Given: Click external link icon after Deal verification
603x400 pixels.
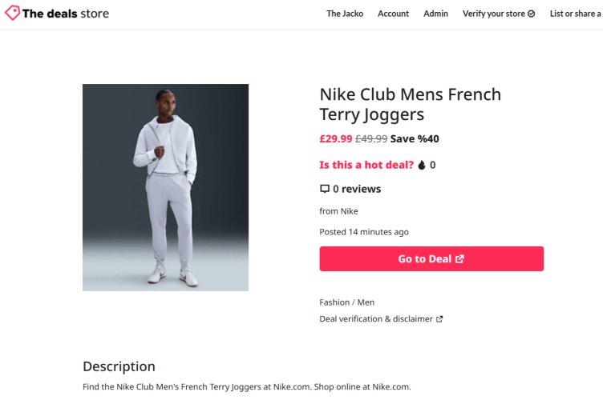Looking at the screenshot, I should tap(439, 319).
